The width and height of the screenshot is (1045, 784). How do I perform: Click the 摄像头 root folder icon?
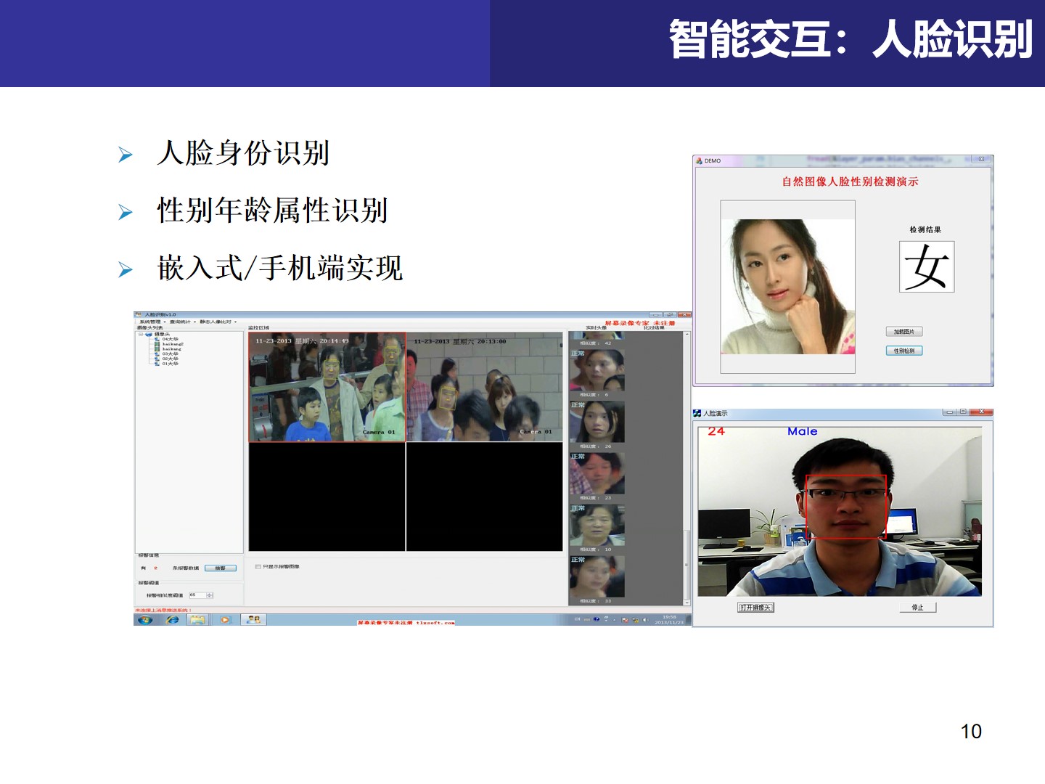[149, 335]
